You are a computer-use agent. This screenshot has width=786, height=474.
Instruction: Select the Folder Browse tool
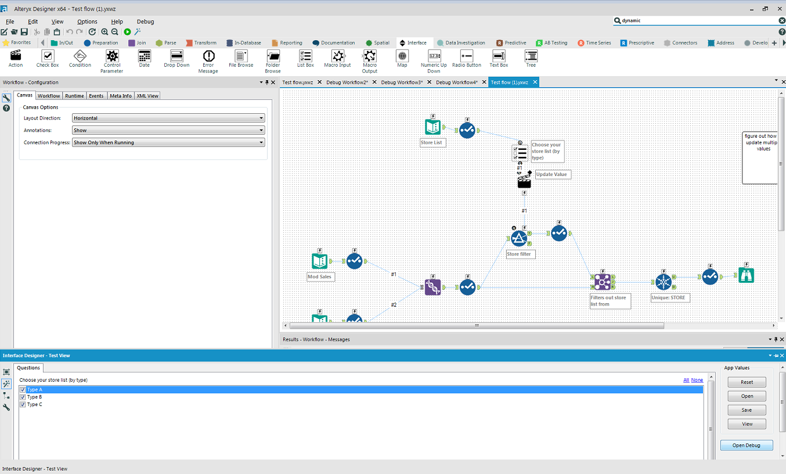coord(273,62)
